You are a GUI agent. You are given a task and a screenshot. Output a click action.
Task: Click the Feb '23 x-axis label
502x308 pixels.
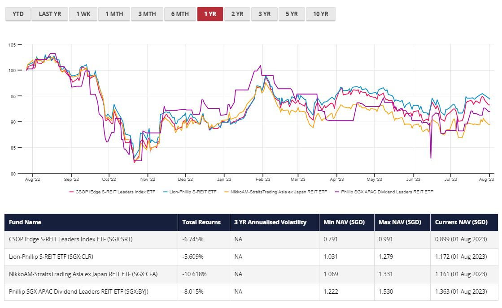tap(263, 180)
